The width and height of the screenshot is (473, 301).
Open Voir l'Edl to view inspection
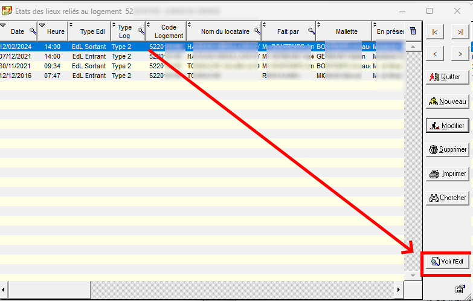tap(447, 261)
